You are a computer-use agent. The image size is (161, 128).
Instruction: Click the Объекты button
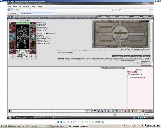pos(147,56)
